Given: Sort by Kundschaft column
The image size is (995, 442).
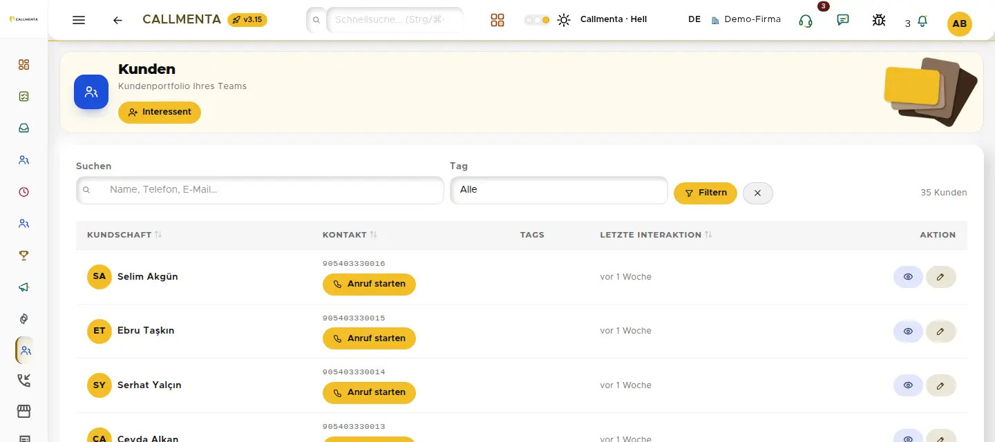Looking at the screenshot, I should tap(124, 235).
